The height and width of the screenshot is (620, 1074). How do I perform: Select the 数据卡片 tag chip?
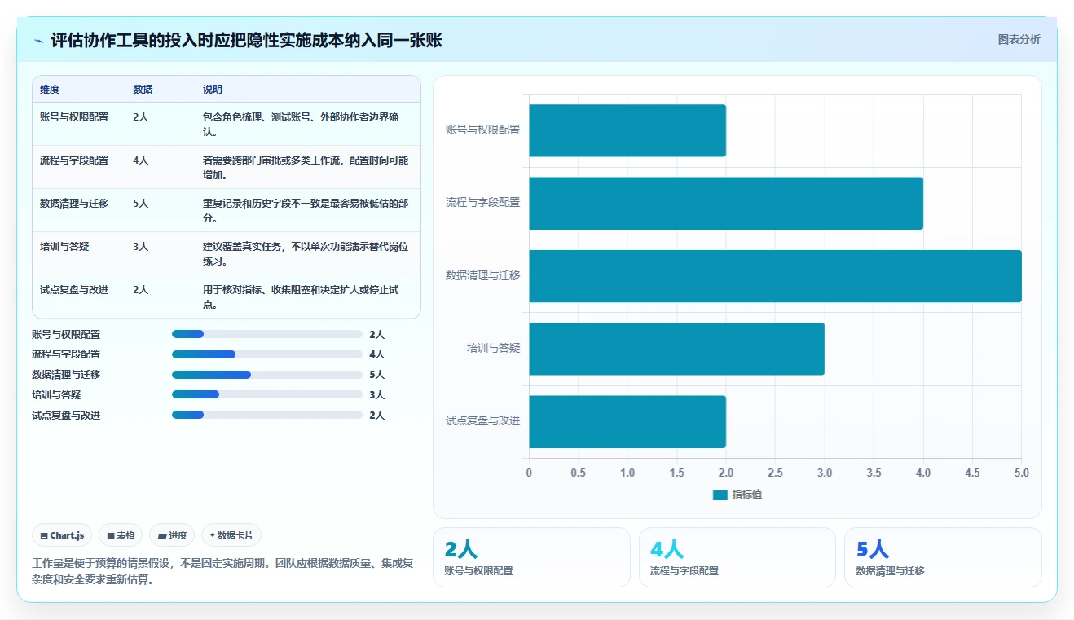pyautogui.click(x=231, y=535)
